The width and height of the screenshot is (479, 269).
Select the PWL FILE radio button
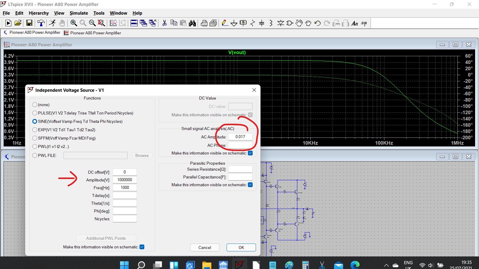point(35,155)
